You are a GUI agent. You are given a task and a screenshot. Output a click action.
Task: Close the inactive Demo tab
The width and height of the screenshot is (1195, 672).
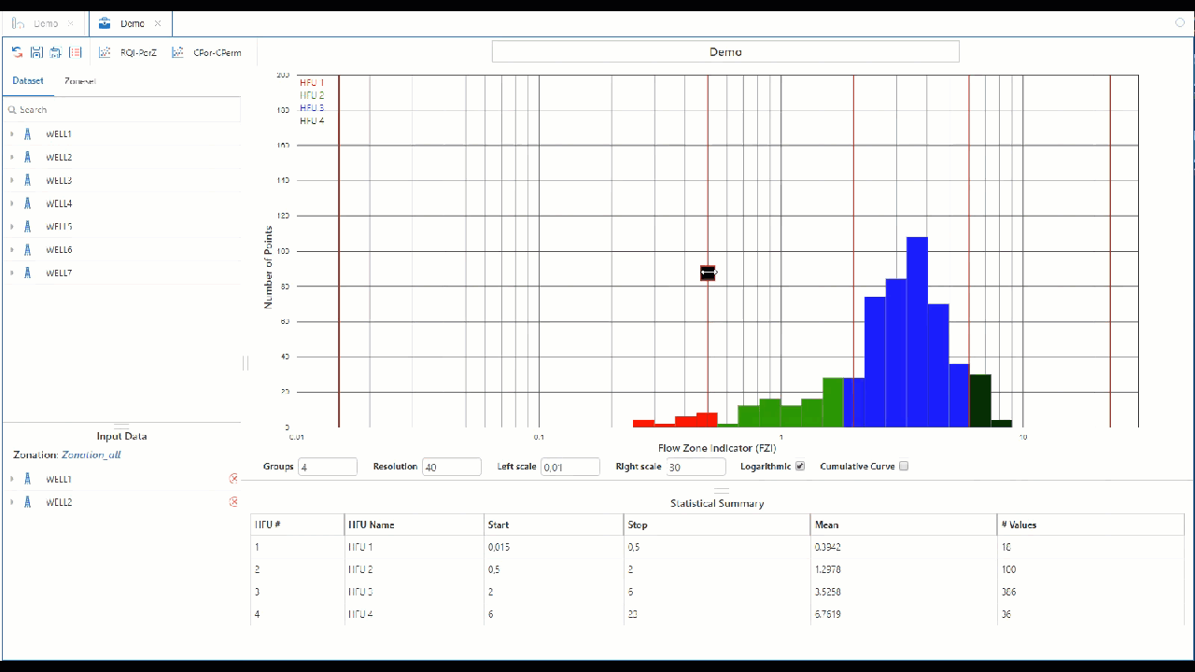pyautogui.click(x=71, y=24)
